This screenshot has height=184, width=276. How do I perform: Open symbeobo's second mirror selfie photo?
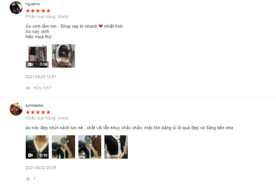90,147
